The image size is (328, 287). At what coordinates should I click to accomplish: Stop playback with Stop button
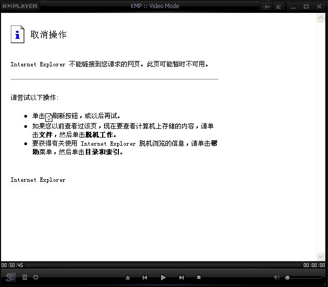pos(199,277)
